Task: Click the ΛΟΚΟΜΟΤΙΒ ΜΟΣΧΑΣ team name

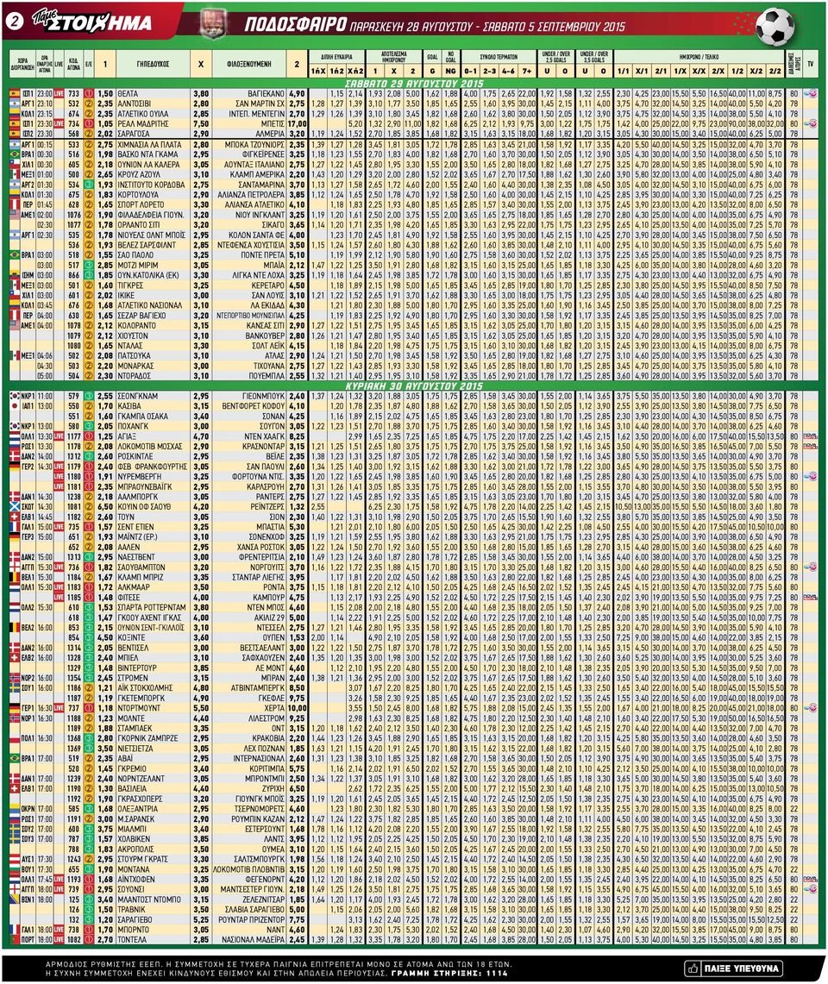Action: pos(149,446)
